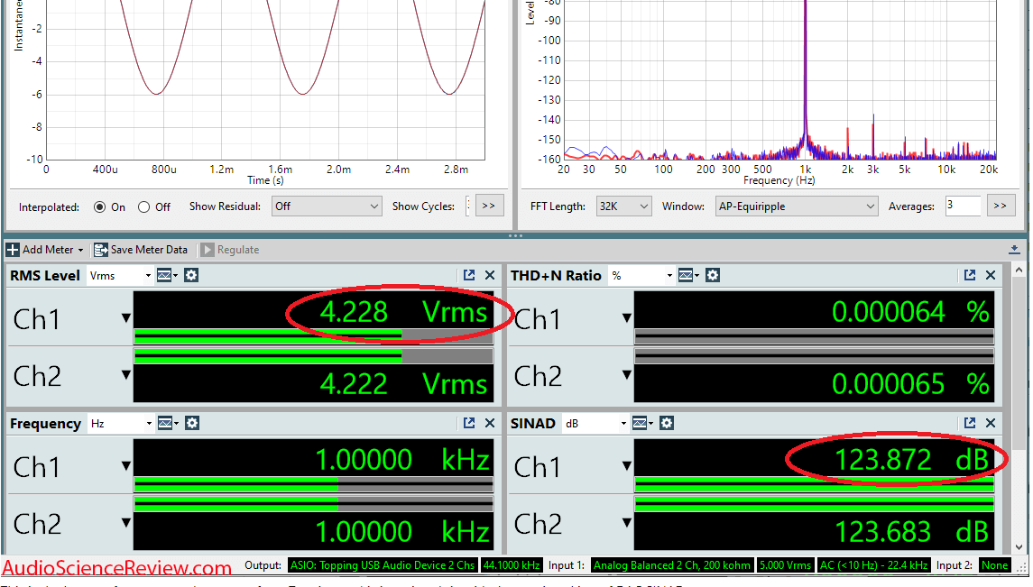The height and width of the screenshot is (587, 1033).
Task: Click 123.683 dB Ch2 SINAD reading
Action: pyautogui.click(x=911, y=532)
